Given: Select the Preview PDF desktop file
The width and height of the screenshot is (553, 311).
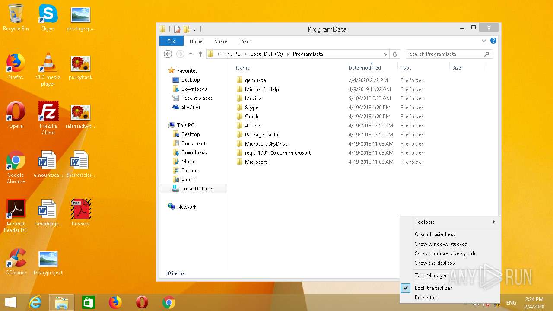Looking at the screenshot, I should 80,213.
